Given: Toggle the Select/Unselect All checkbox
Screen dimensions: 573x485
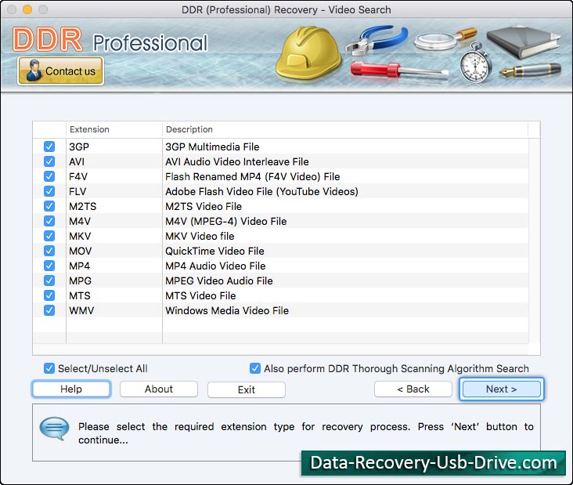Looking at the screenshot, I should (x=49, y=368).
